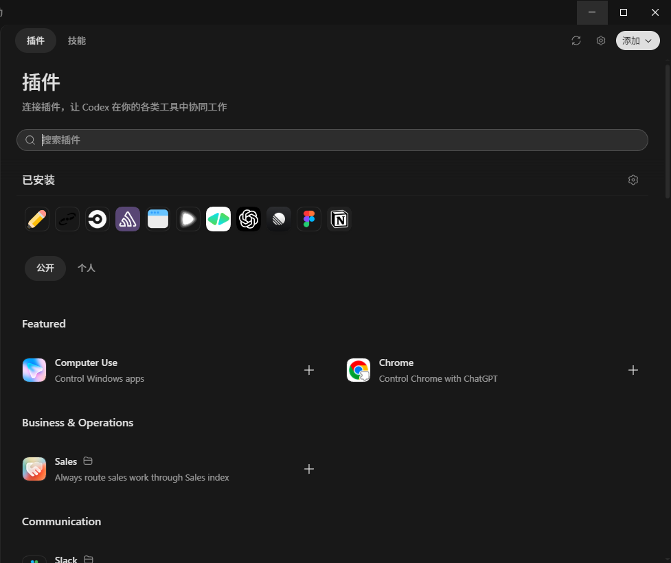Open the green code-brackets plugin icon
Screen dimensions: 671x563
(x=218, y=219)
